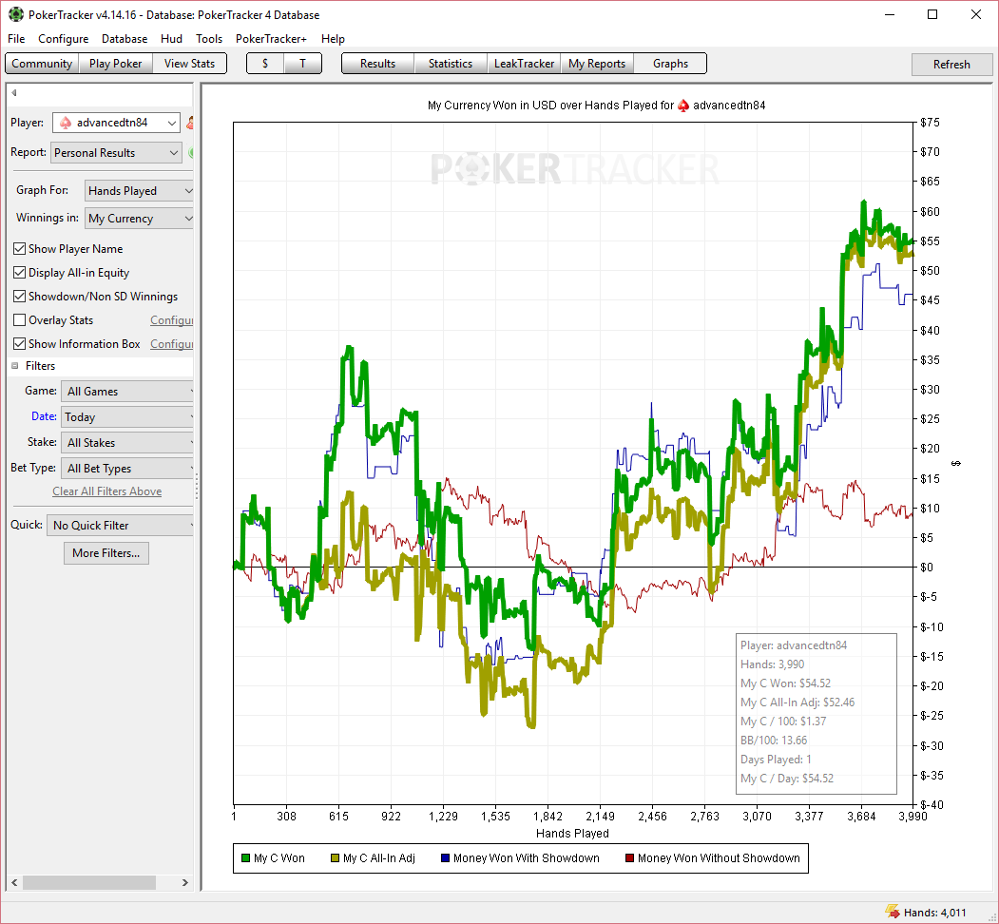The height and width of the screenshot is (924, 999).
Task: Click the sidebar splitter handle dots
Action: [x=197, y=486]
